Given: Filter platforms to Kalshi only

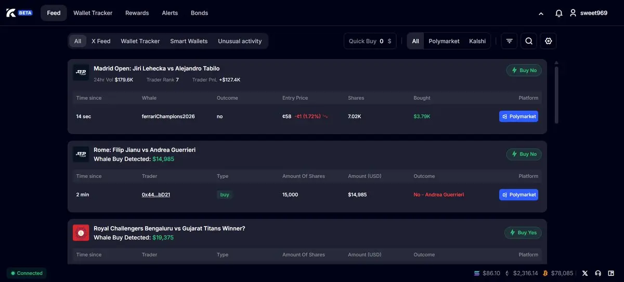Looking at the screenshot, I should (477, 41).
